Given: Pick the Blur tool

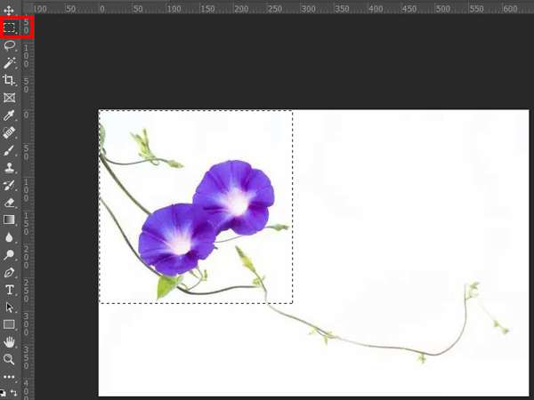Looking at the screenshot, I should 10,237.
